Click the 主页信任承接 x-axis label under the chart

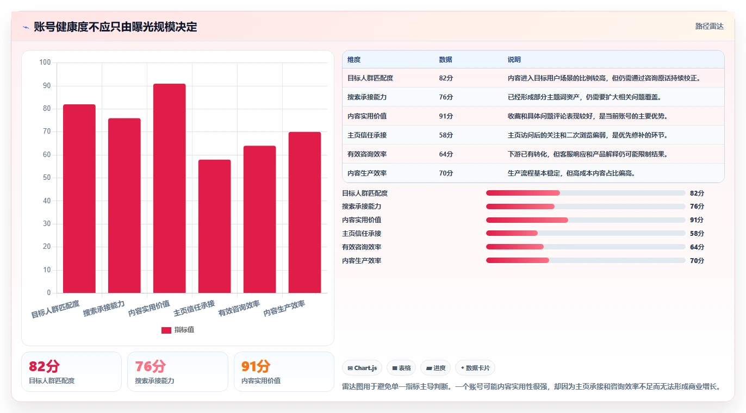tap(194, 308)
